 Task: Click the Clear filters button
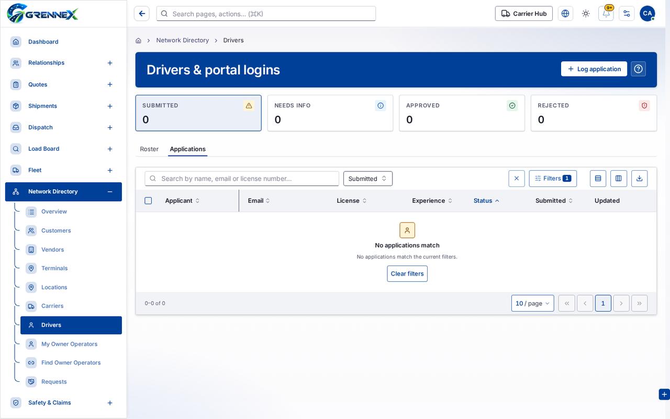[407, 274]
